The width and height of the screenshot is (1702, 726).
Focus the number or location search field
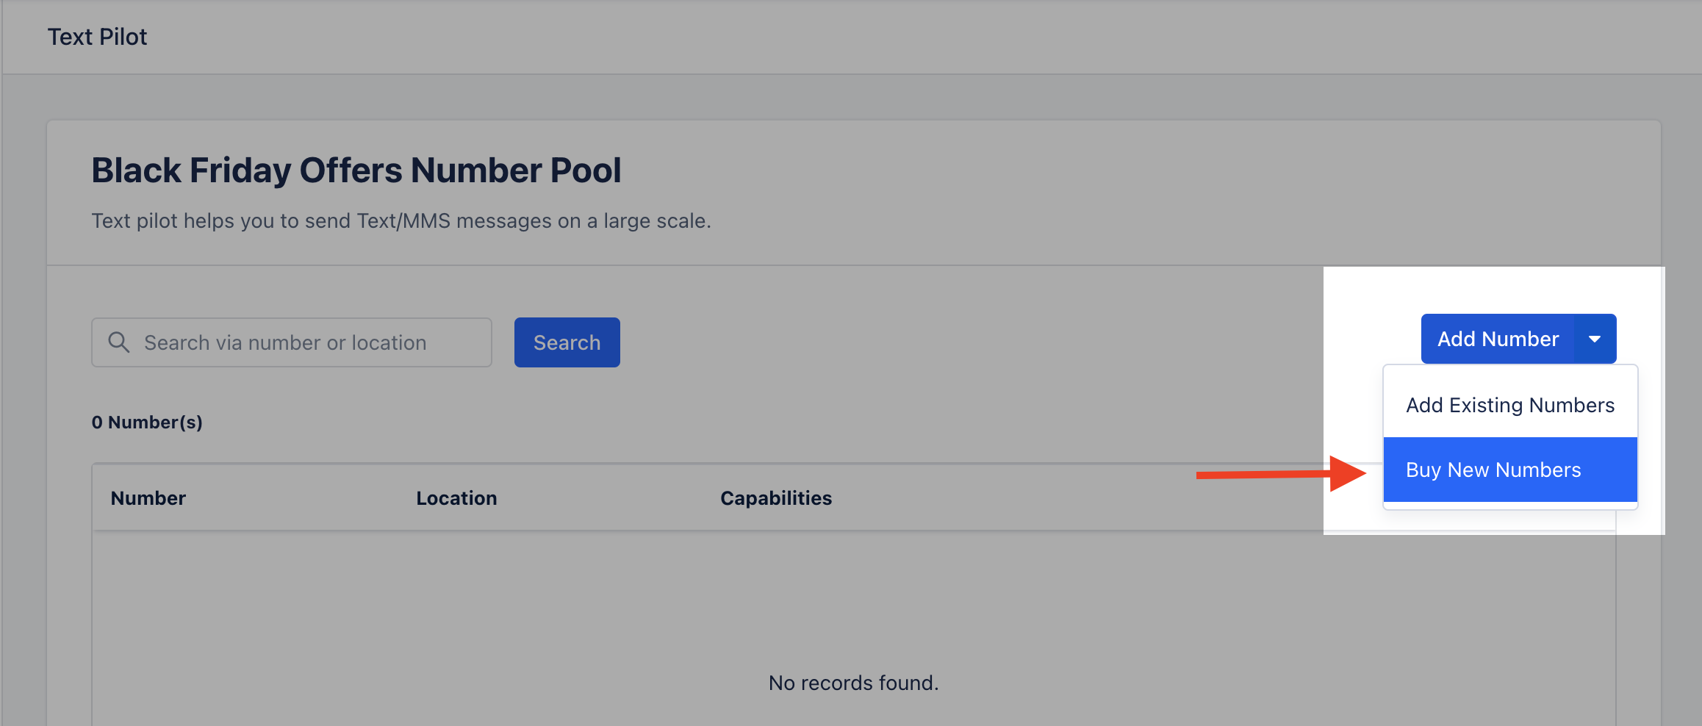pos(292,342)
